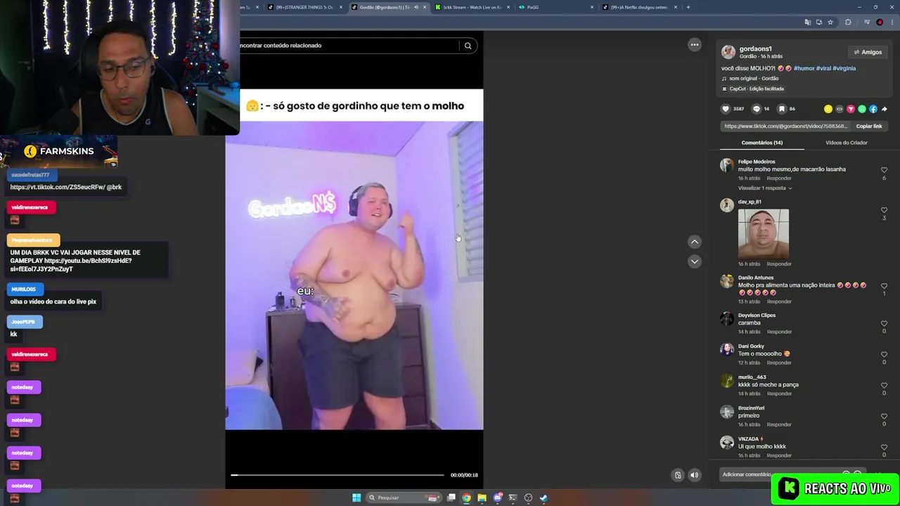The width and height of the screenshot is (900, 506).
Task: Click the pink send-to-friends icon
Action: [851, 109]
